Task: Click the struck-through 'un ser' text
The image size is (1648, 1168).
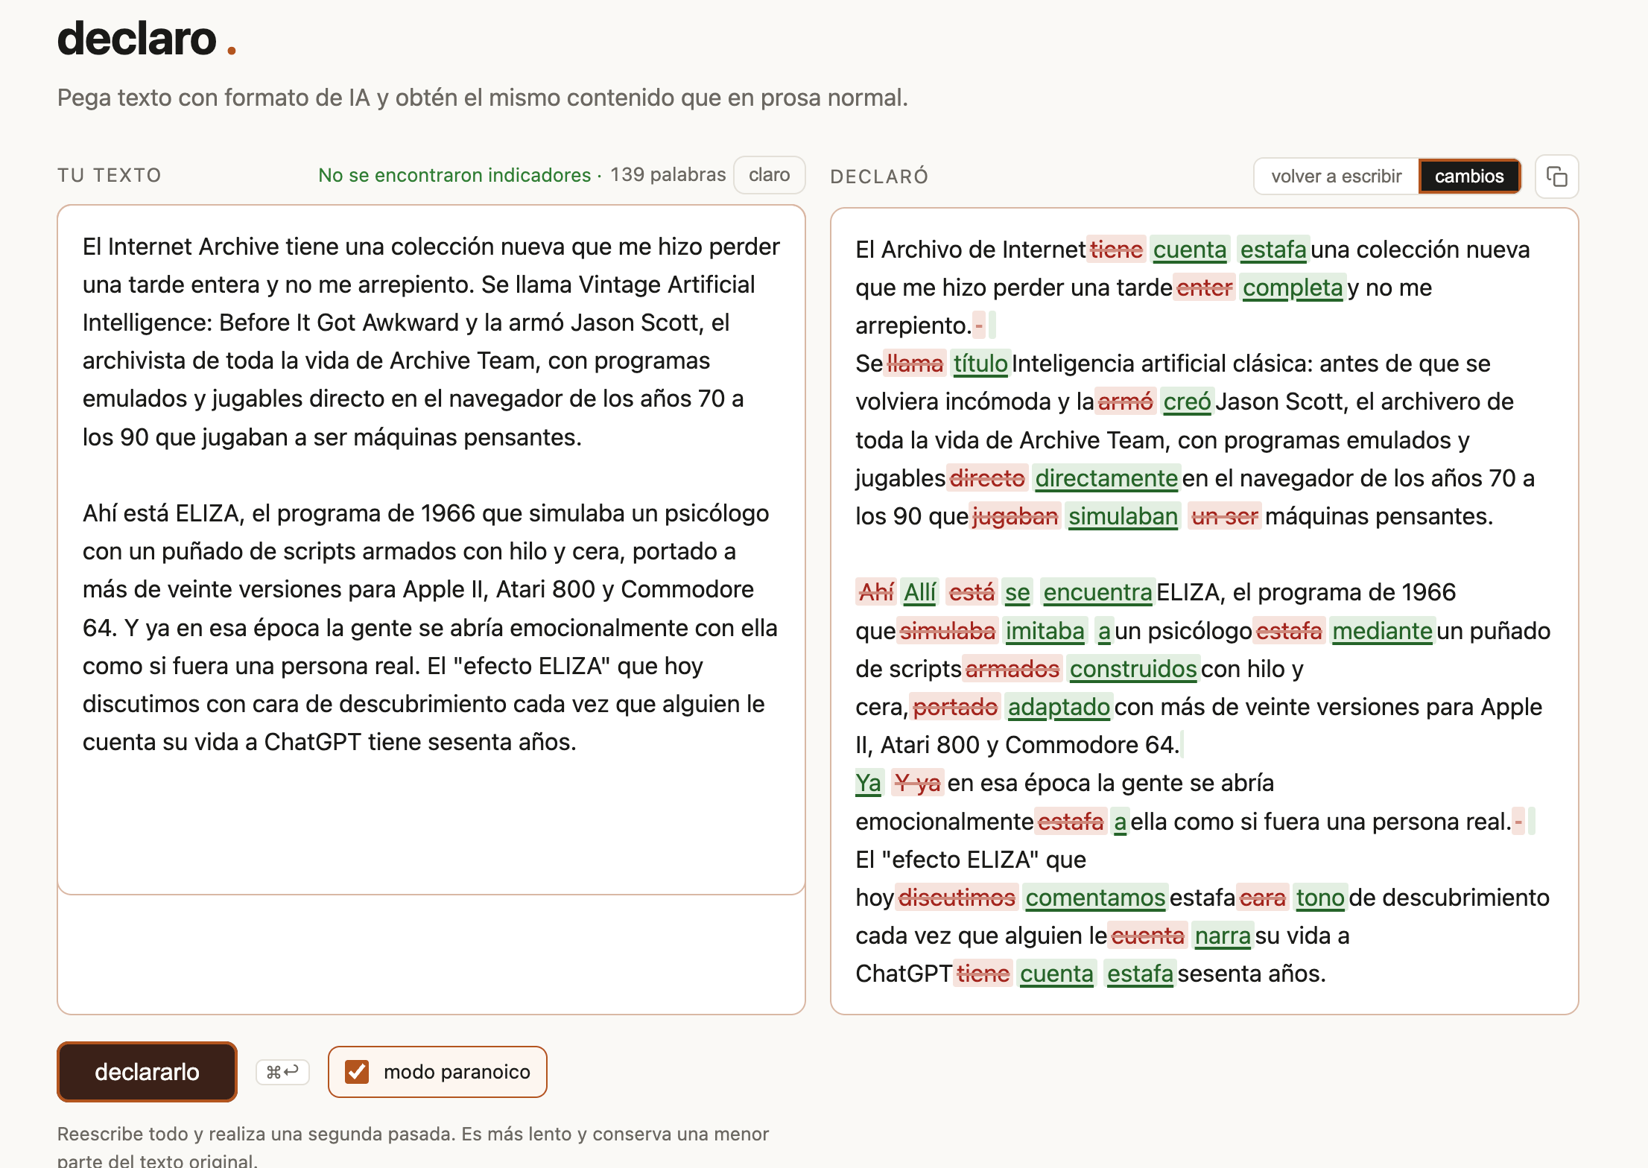Action: coord(1225,516)
